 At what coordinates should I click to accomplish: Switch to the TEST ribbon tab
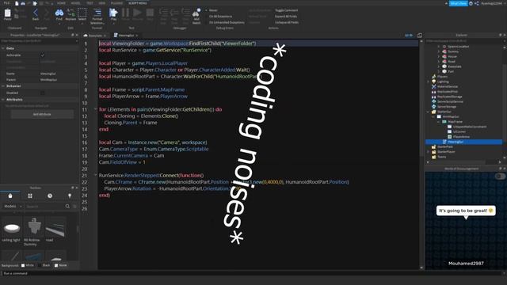click(90, 3)
